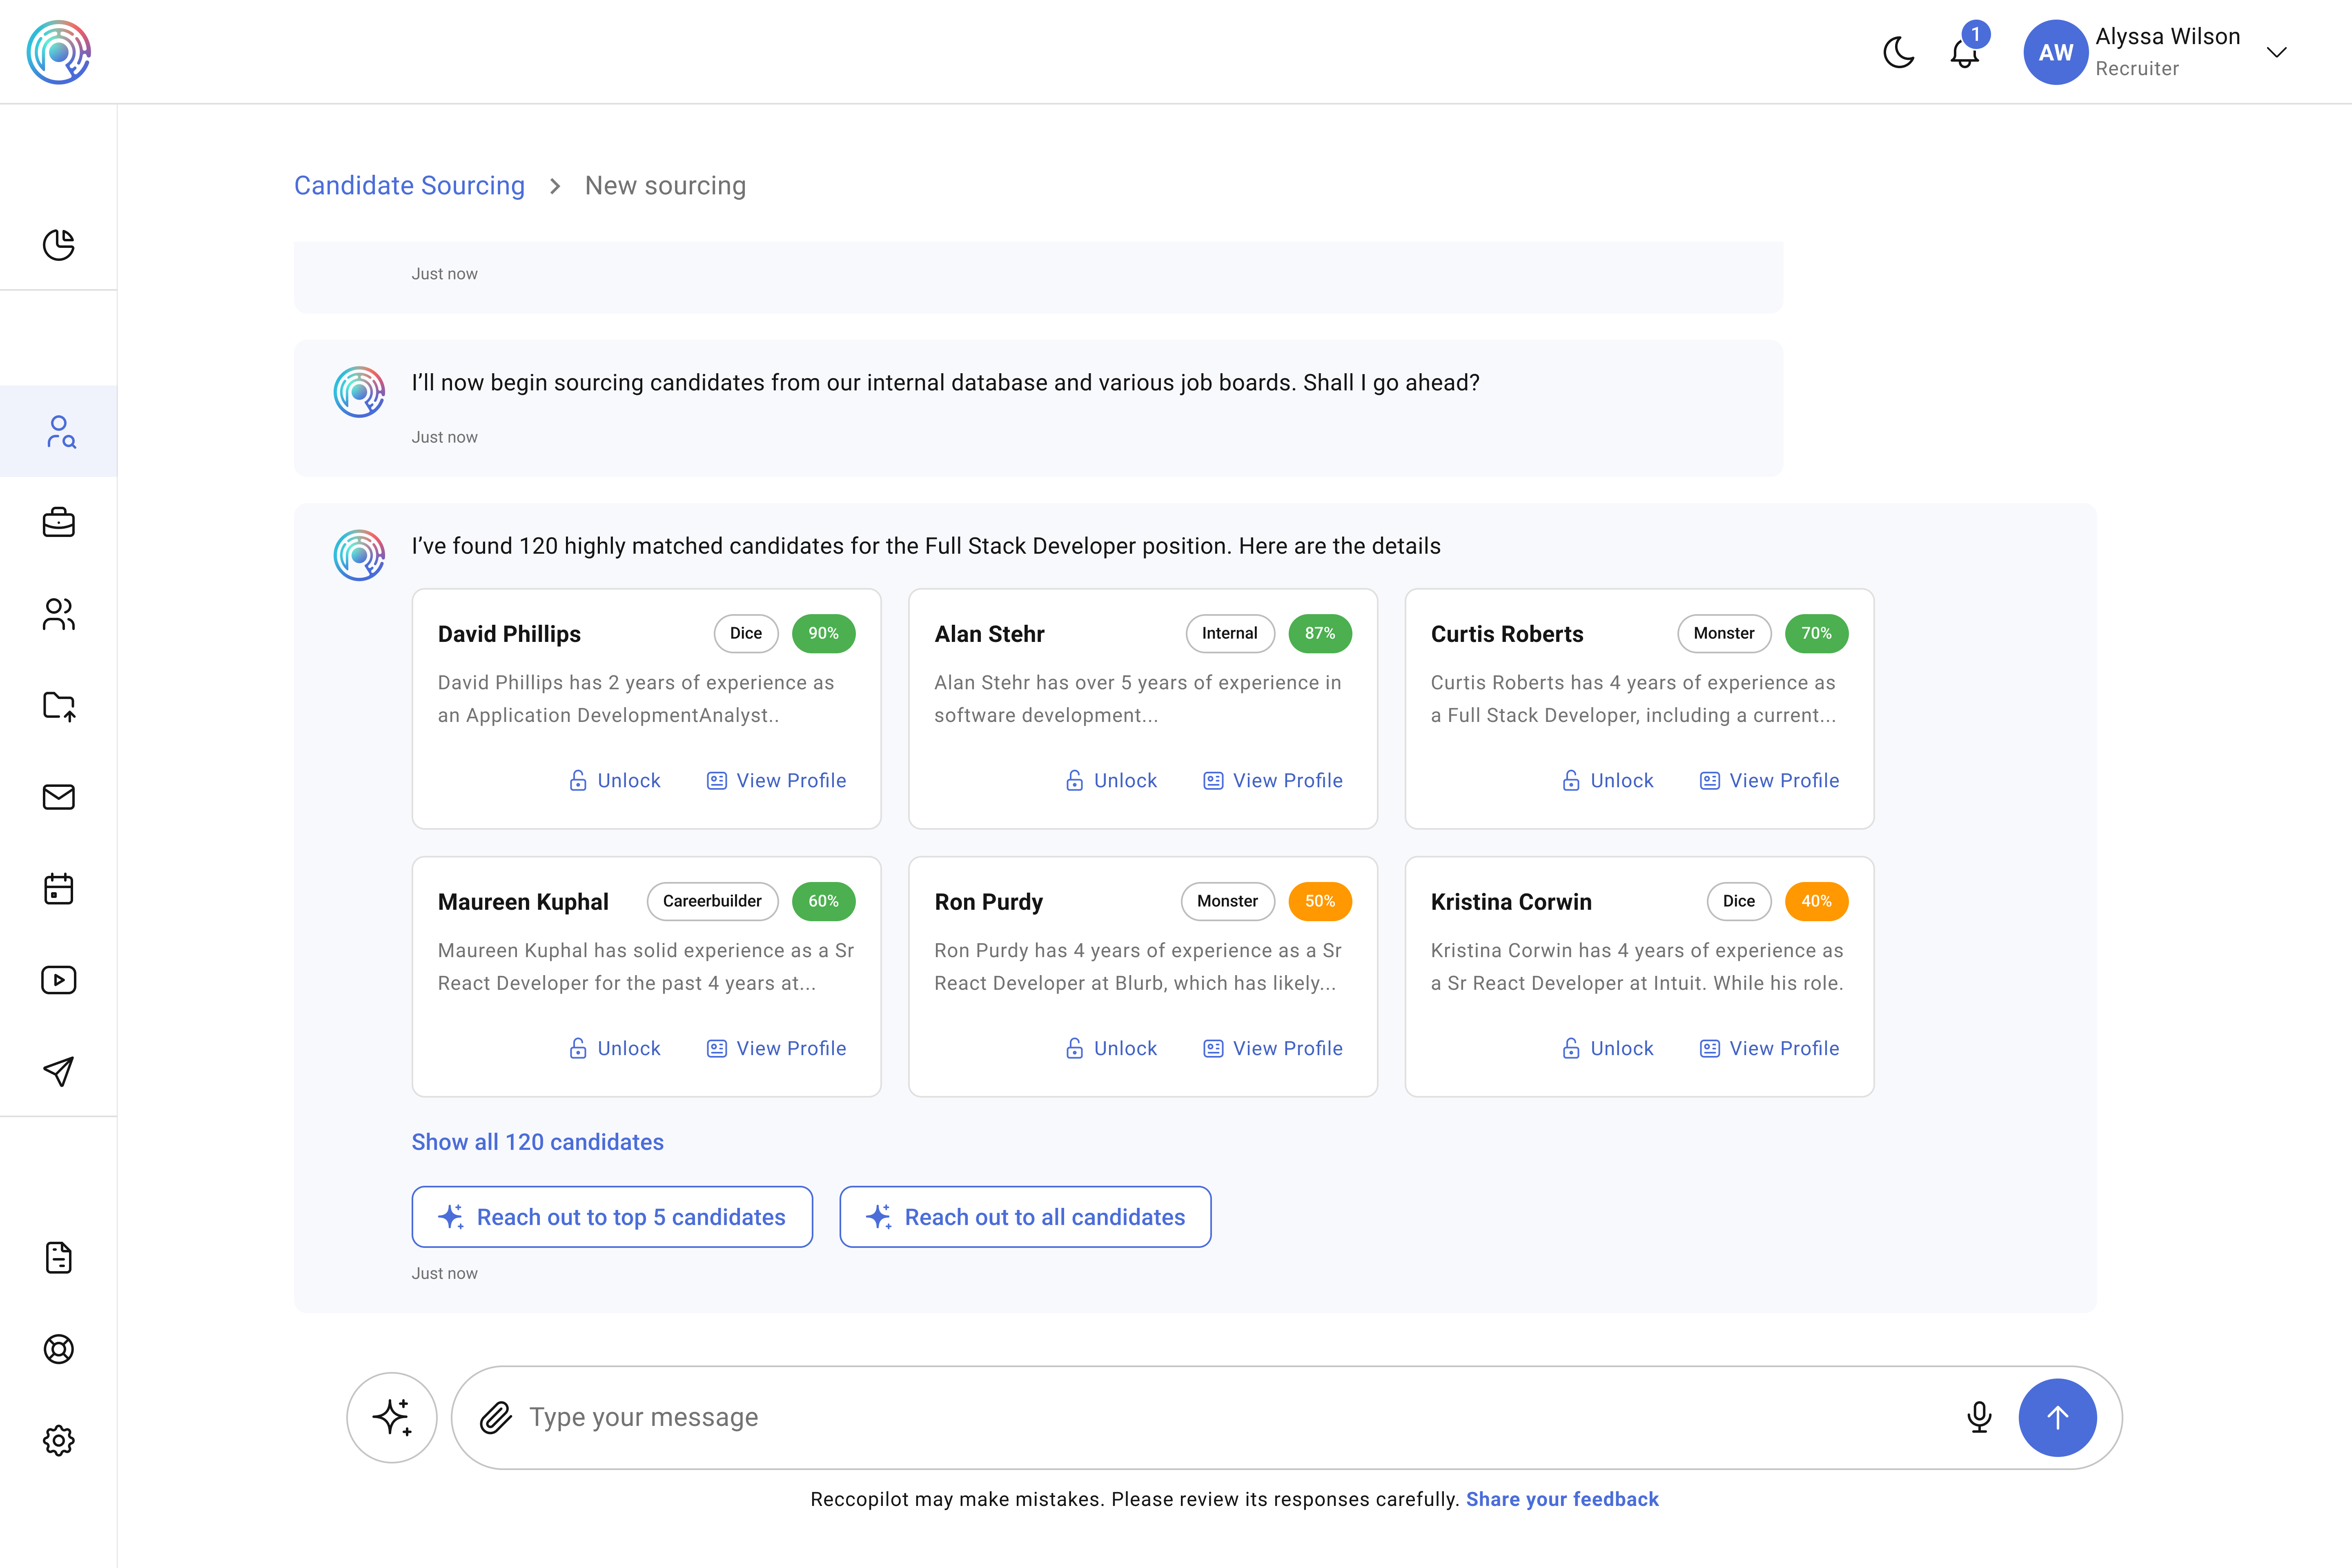The width and height of the screenshot is (2352, 1568).
Task: Open the dashboard pie chart sidebar icon
Action: [x=59, y=245]
